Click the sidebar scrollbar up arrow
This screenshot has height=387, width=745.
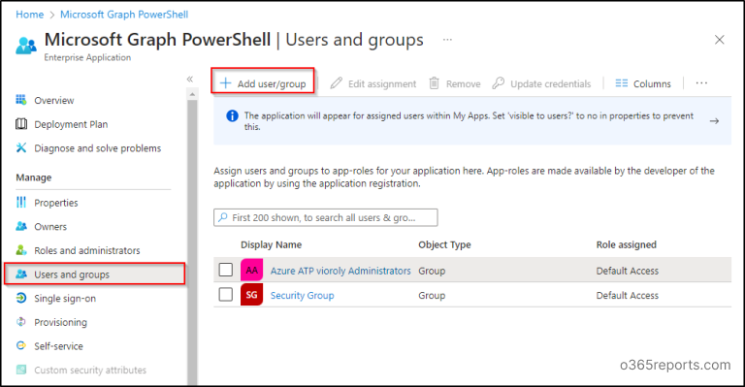coord(192,94)
